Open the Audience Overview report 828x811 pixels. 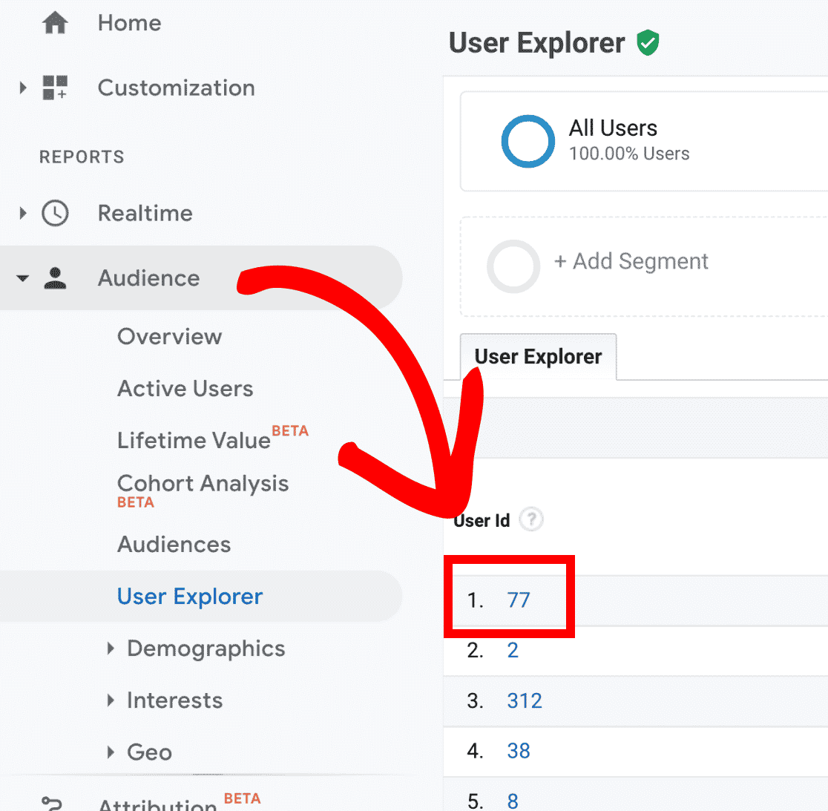coord(169,336)
